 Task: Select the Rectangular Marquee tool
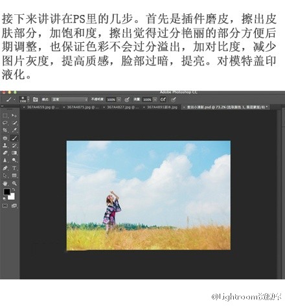click(x=5, y=115)
